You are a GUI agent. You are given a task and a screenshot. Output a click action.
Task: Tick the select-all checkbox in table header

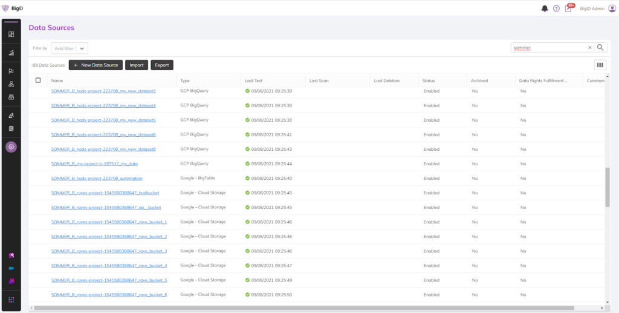(38, 81)
